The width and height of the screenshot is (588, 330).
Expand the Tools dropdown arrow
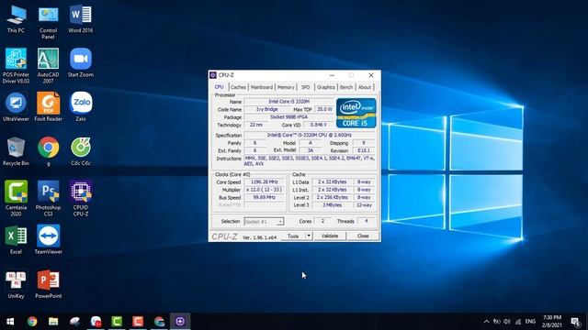pos(309,236)
